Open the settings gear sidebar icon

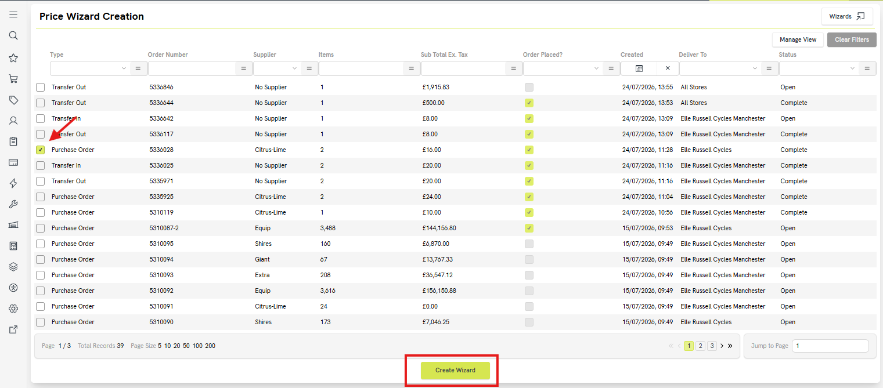pyautogui.click(x=13, y=309)
